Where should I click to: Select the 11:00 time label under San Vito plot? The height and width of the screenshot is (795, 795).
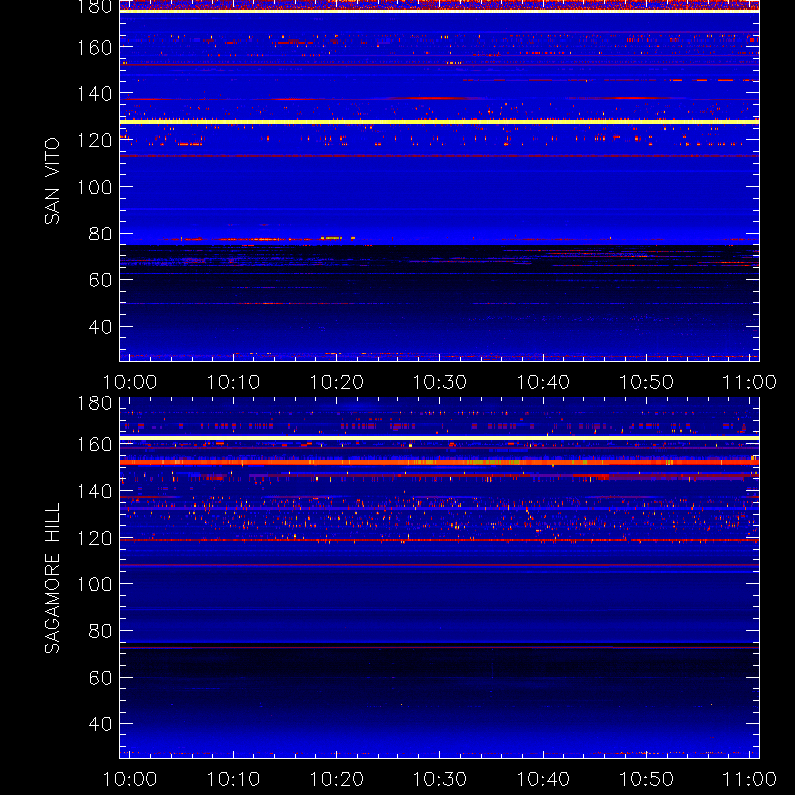tap(750, 382)
